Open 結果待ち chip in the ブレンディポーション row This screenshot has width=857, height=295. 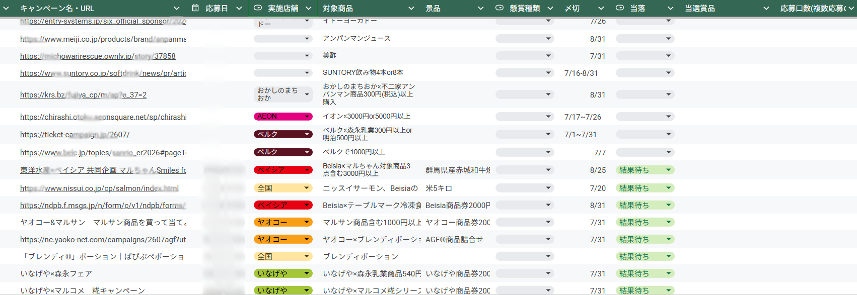(x=645, y=256)
